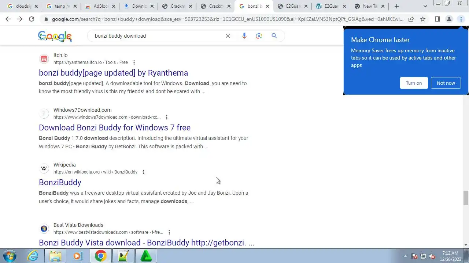Image resolution: width=469 pixels, height=263 pixels.
Task: Open the File Explorer folder icon in the taskbar
Action: pos(55,256)
